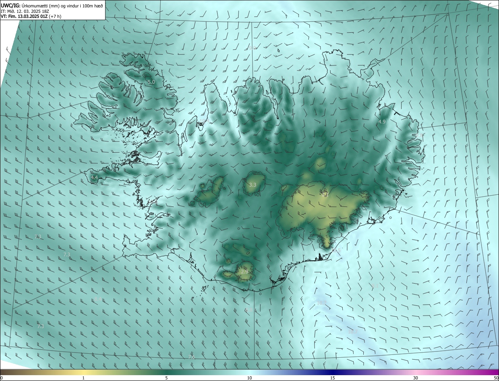Click the 0 tick on the colour scale
Image resolution: width=499 pixels, height=381 pixels.
[2, 378]
